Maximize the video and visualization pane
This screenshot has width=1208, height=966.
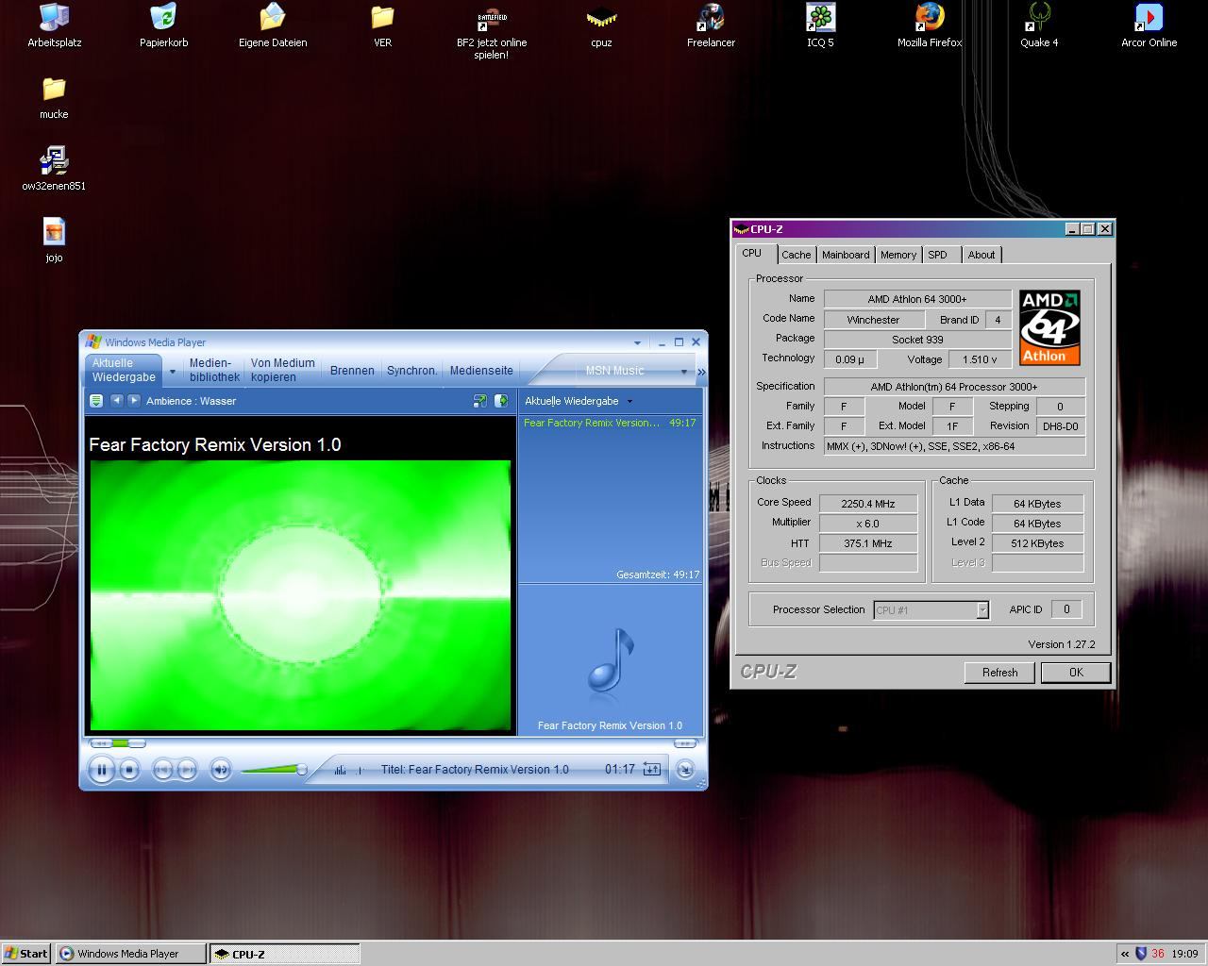pyautogui.click(x=479, y=401)
